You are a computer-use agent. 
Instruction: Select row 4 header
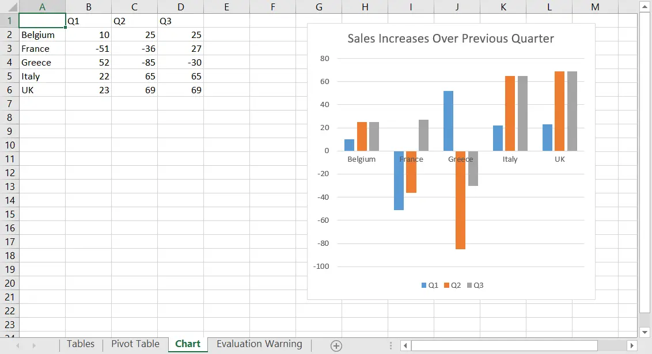coord(10,62)
